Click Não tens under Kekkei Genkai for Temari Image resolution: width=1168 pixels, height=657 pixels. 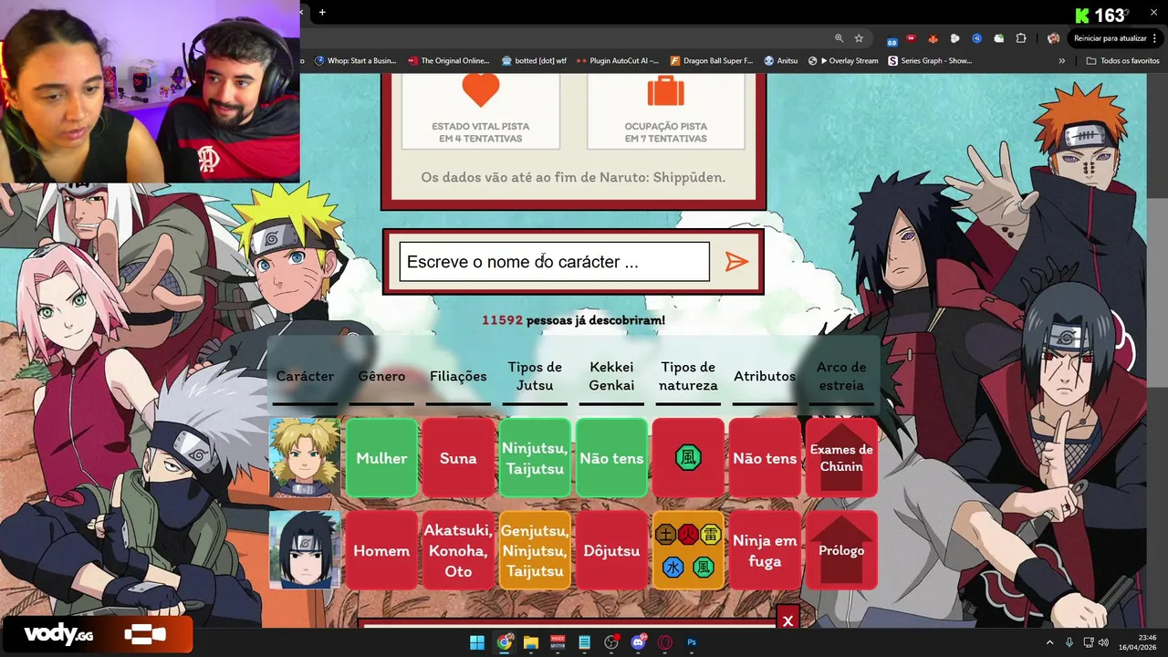click(611, 458)
